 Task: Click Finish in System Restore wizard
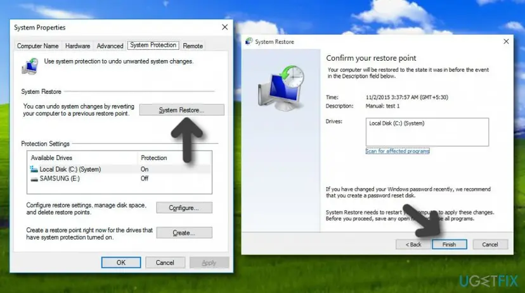click(x=450, y=244)
